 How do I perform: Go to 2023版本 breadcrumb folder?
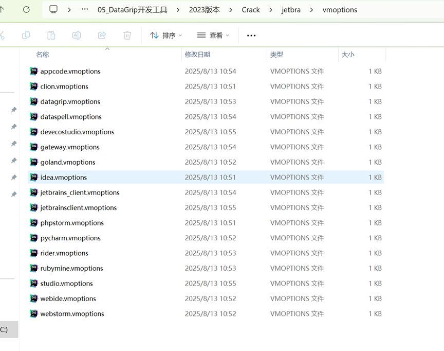204,10
